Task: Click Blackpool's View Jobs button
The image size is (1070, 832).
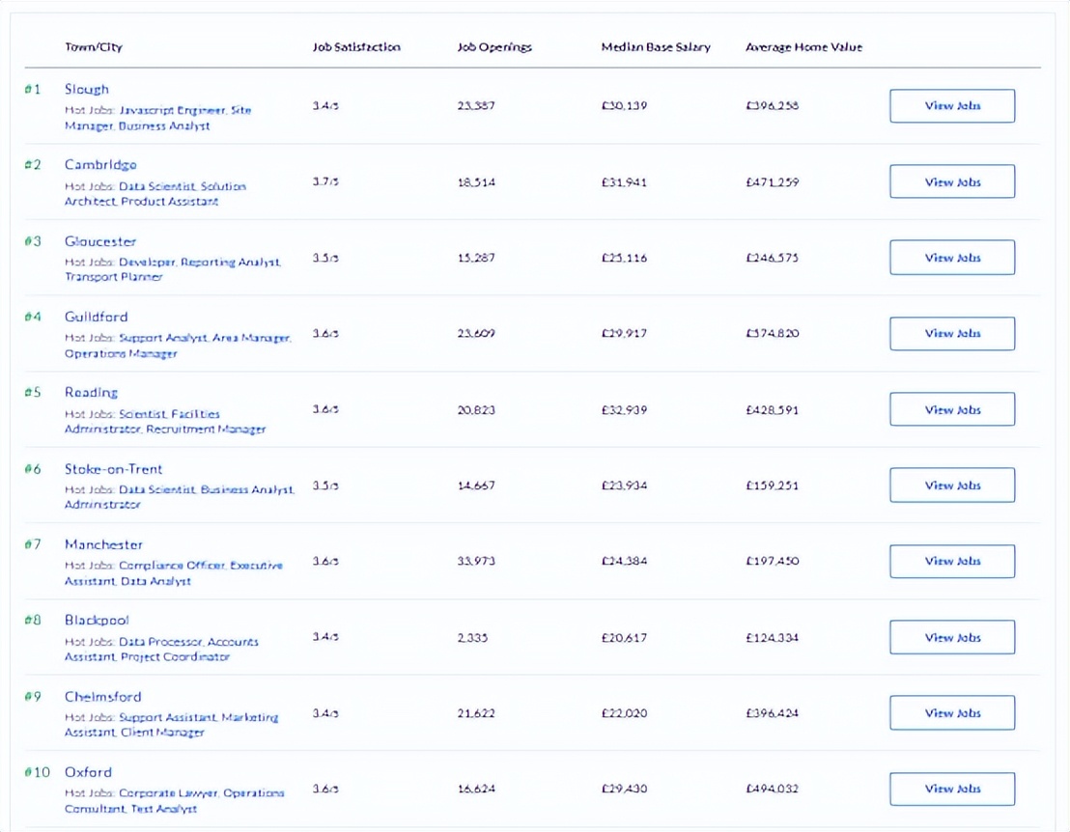Action: (951, 637)
